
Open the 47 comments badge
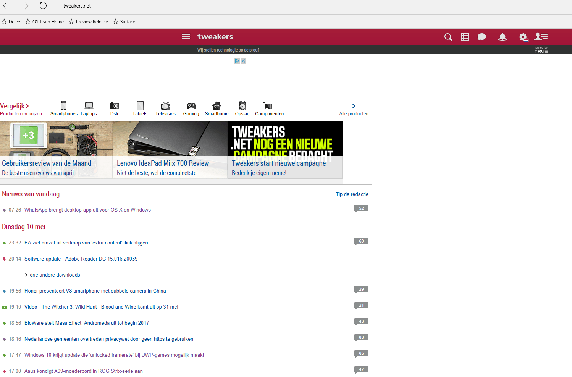click(361, 370)
